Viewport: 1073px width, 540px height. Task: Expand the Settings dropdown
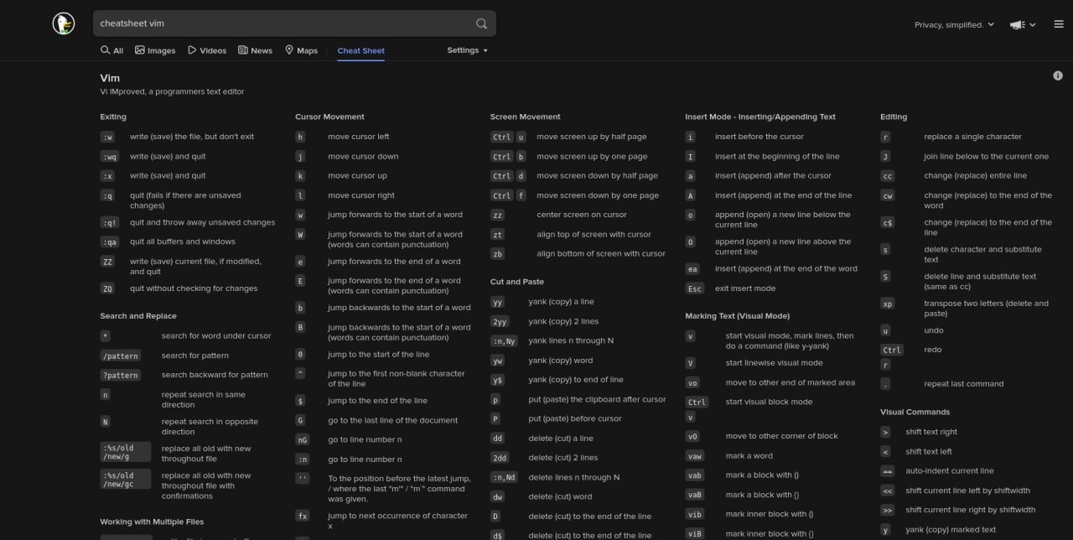pyautogui.click(x=467, y=50)
